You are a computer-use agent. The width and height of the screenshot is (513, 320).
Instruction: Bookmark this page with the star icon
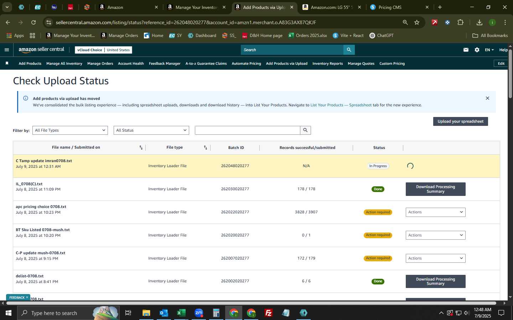point(417,22)
